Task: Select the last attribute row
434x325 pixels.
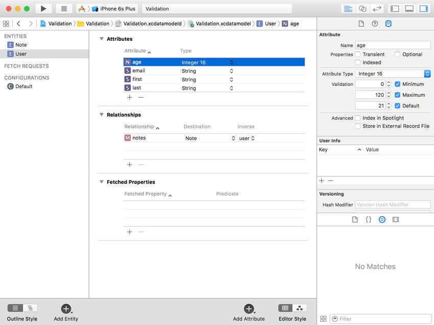Action: [x=214, y=88]
